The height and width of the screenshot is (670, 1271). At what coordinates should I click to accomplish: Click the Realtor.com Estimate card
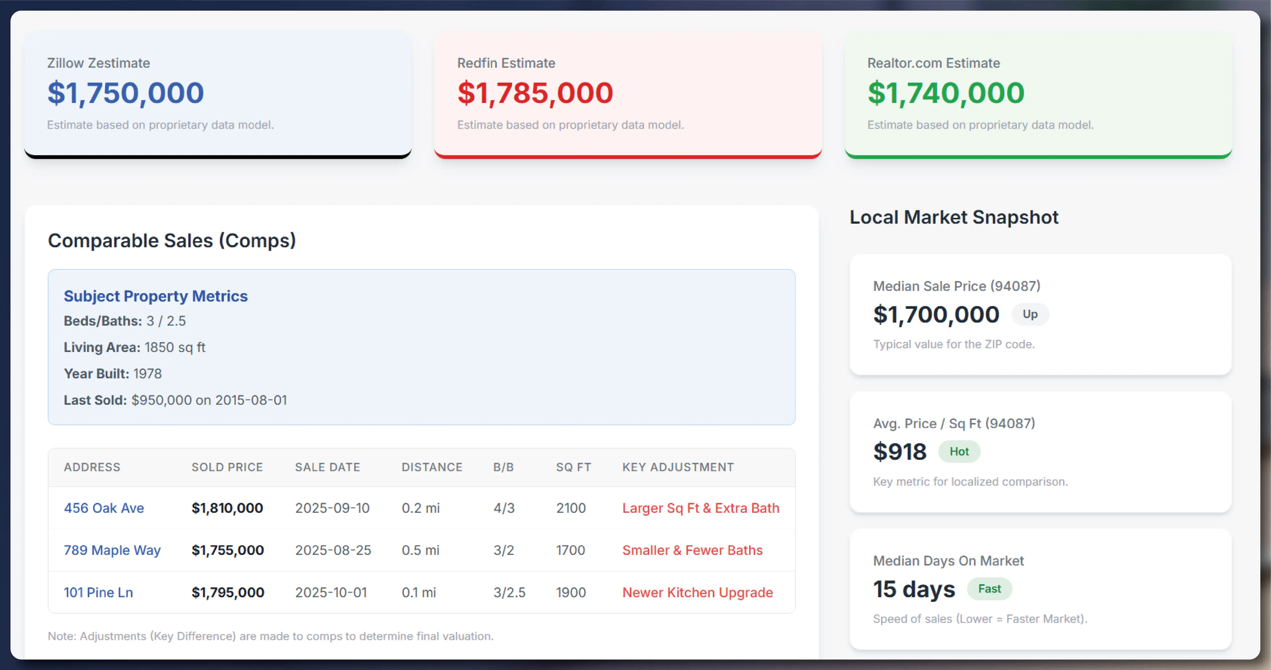click(x=1038, y=94)
